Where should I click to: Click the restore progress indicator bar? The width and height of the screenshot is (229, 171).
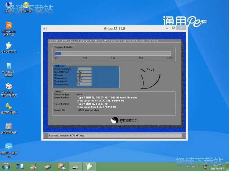113,54
